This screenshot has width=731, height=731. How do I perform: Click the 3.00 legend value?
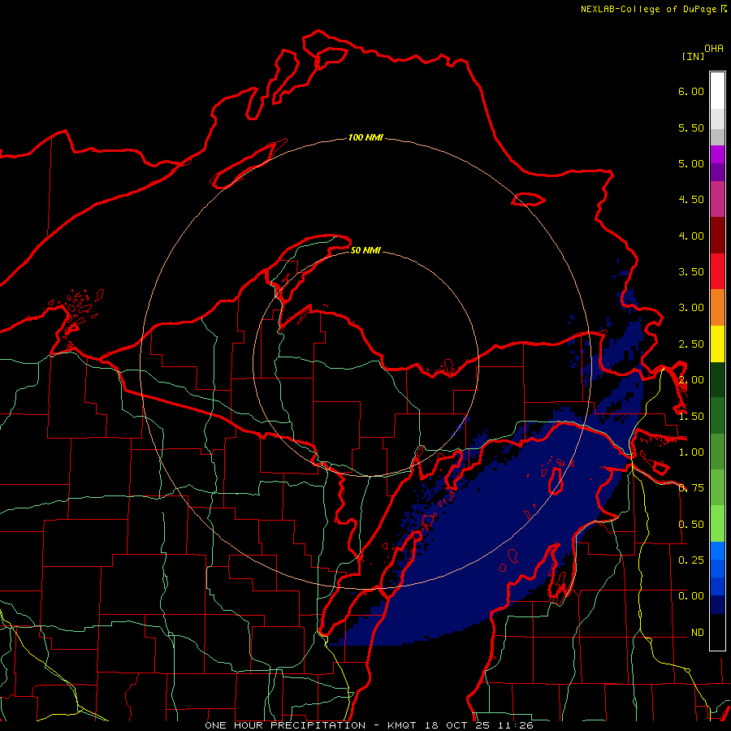coord(691,308)
